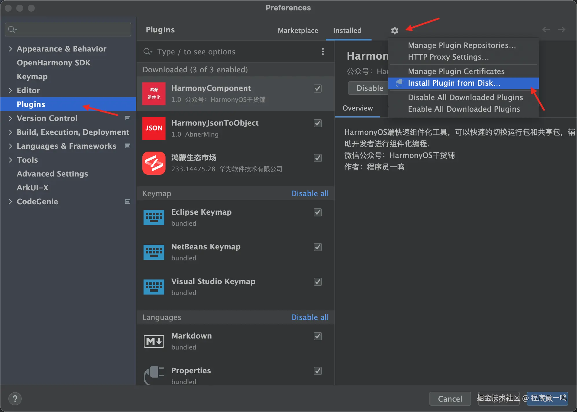Choose Install Plugin from Disk menu item

(454, 83)
